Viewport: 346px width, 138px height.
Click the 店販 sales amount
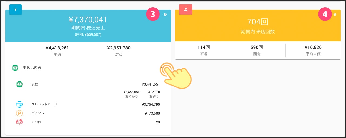tap(119, 48)
